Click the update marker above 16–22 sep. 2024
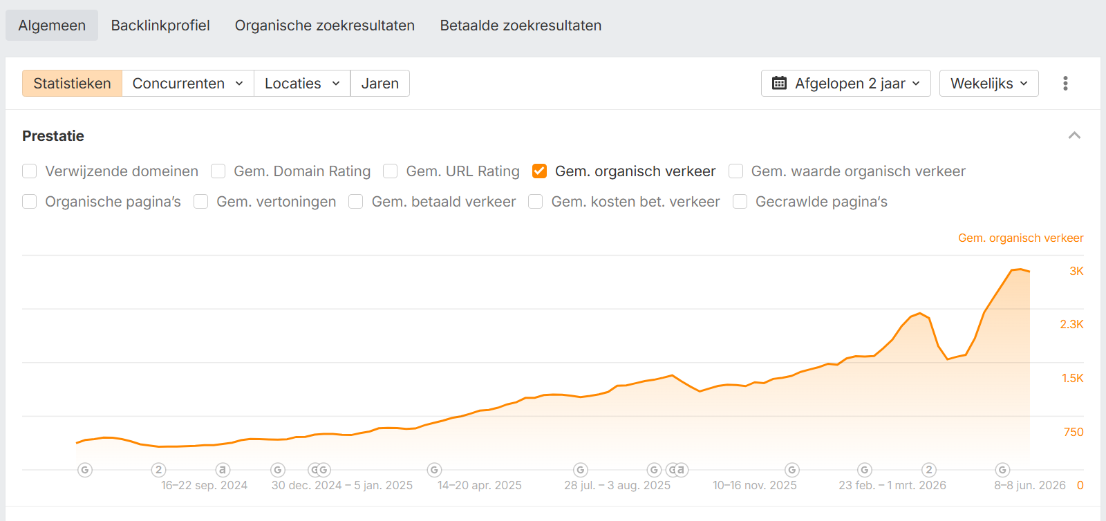Image resolution: width=1106 pixels, height=521 pixels. (x=158, y=470)
